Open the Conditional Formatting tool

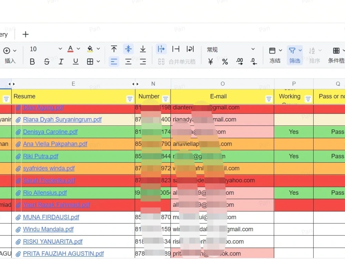pyautogui.click(x=336, y=55)
